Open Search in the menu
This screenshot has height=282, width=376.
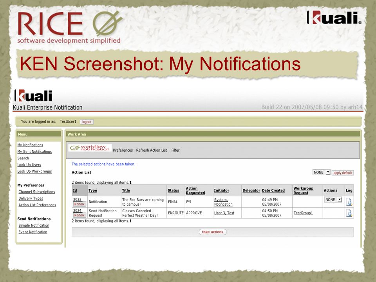23,158
